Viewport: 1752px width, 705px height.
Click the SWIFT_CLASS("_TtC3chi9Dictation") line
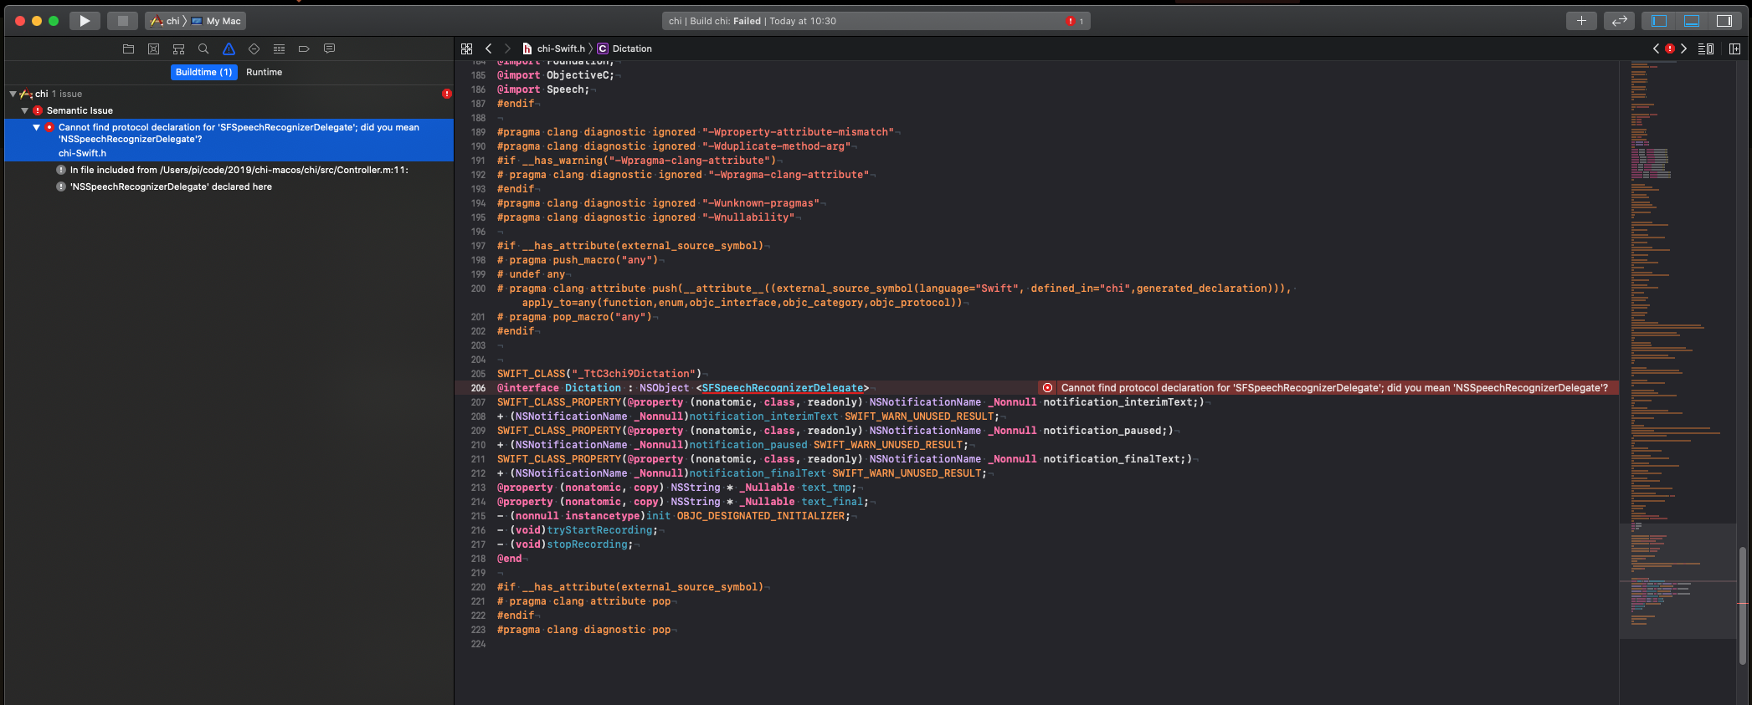pos(599,374)
